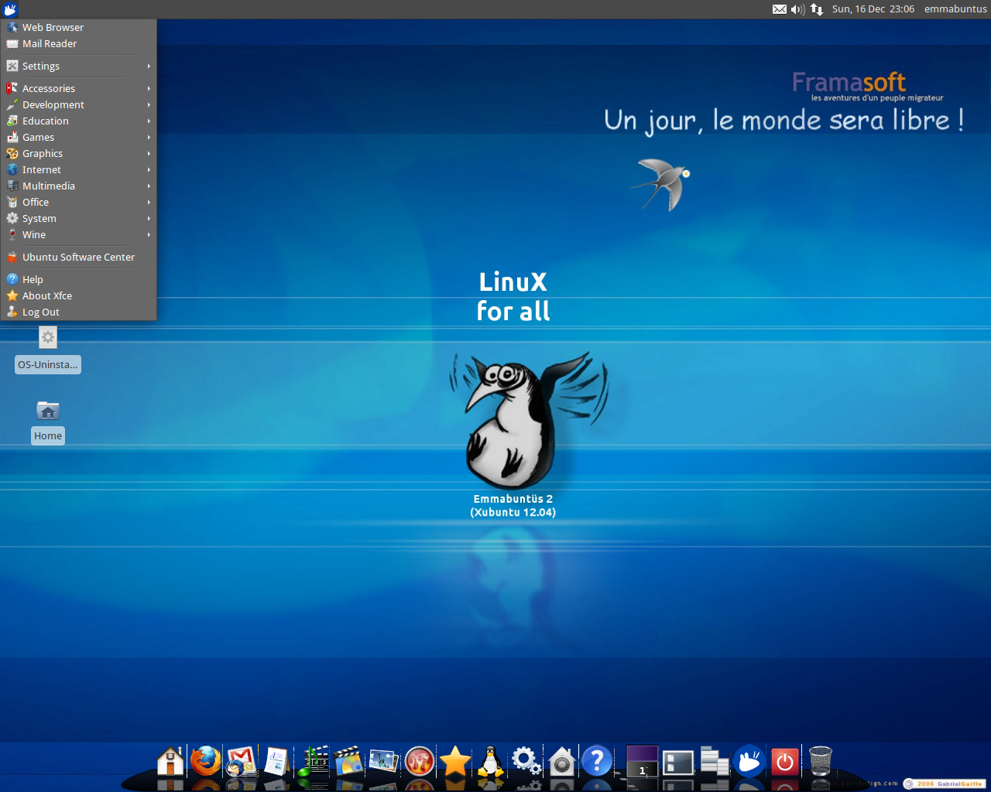
Task: Open the envelope indicator in top panel
Action: pyautogui.click(x=780, y=9)
